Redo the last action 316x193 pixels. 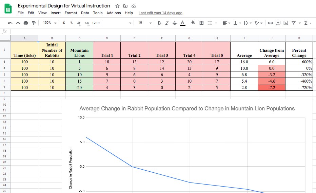18,23
